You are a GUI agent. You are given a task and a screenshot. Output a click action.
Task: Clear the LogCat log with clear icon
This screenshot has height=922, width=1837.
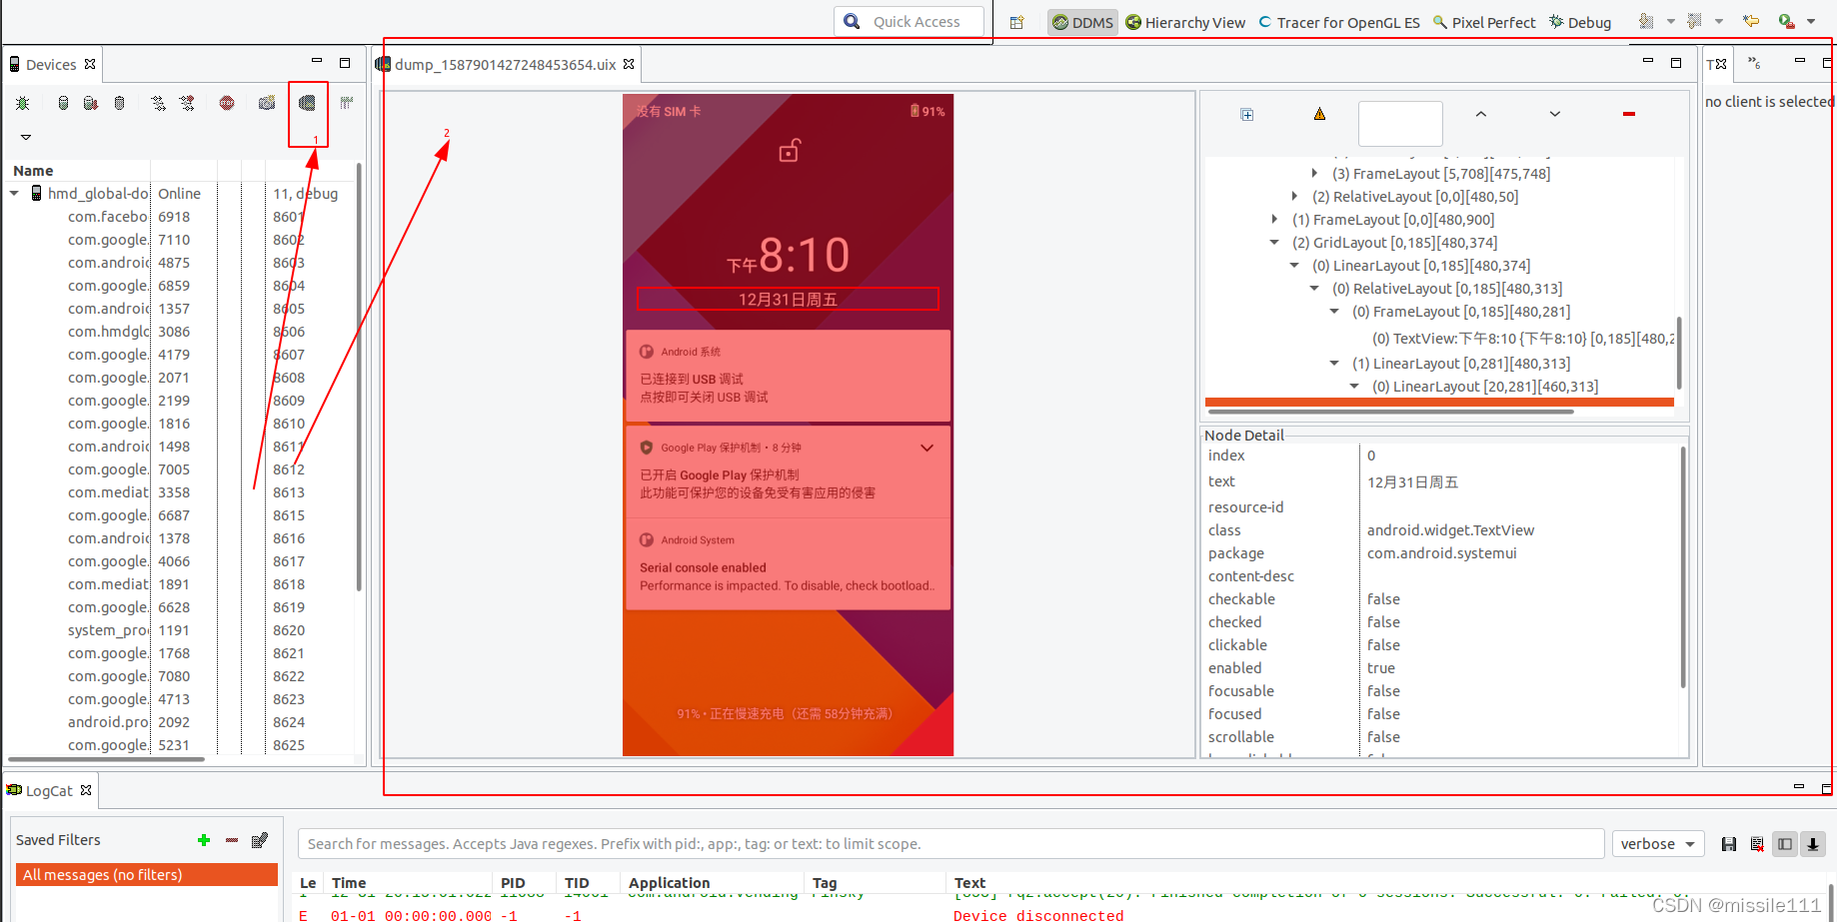point(1757,844)
